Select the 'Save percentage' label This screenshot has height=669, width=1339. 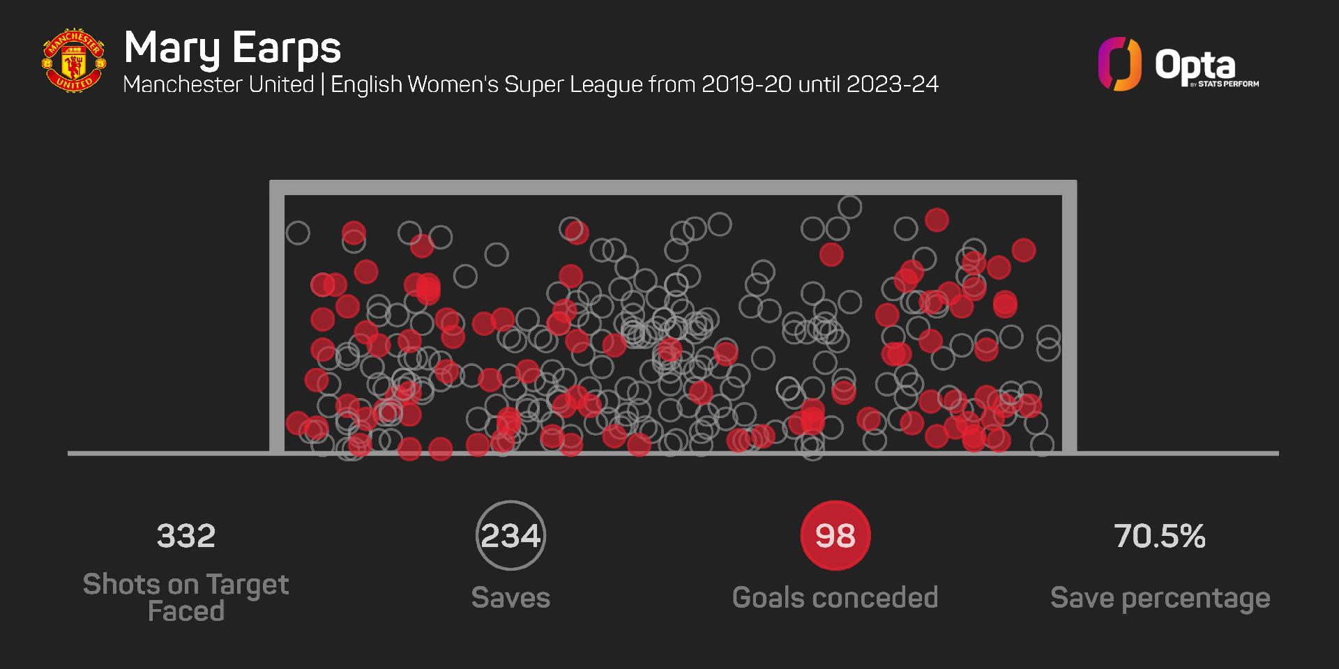tap(1160, 598)
